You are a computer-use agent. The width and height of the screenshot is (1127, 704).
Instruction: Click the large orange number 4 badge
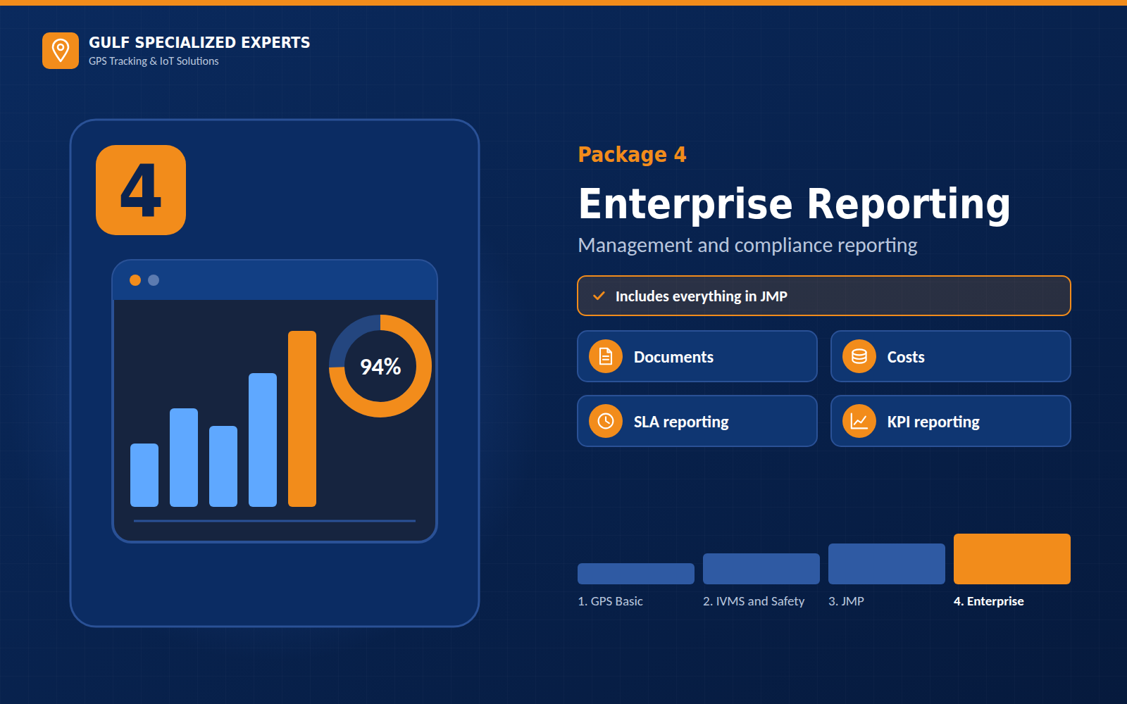[141, 190]
